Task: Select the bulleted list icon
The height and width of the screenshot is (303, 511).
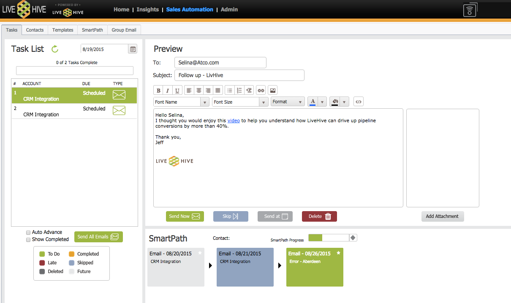Action: click(x=229, y=90)
